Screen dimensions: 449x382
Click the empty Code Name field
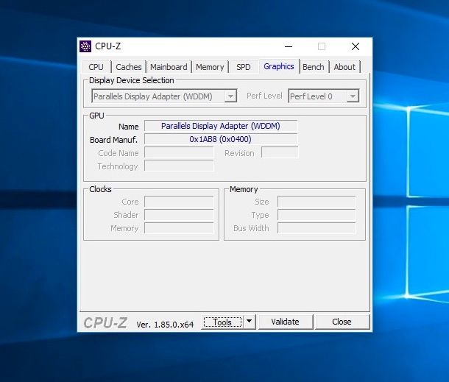tap(179, 152)
